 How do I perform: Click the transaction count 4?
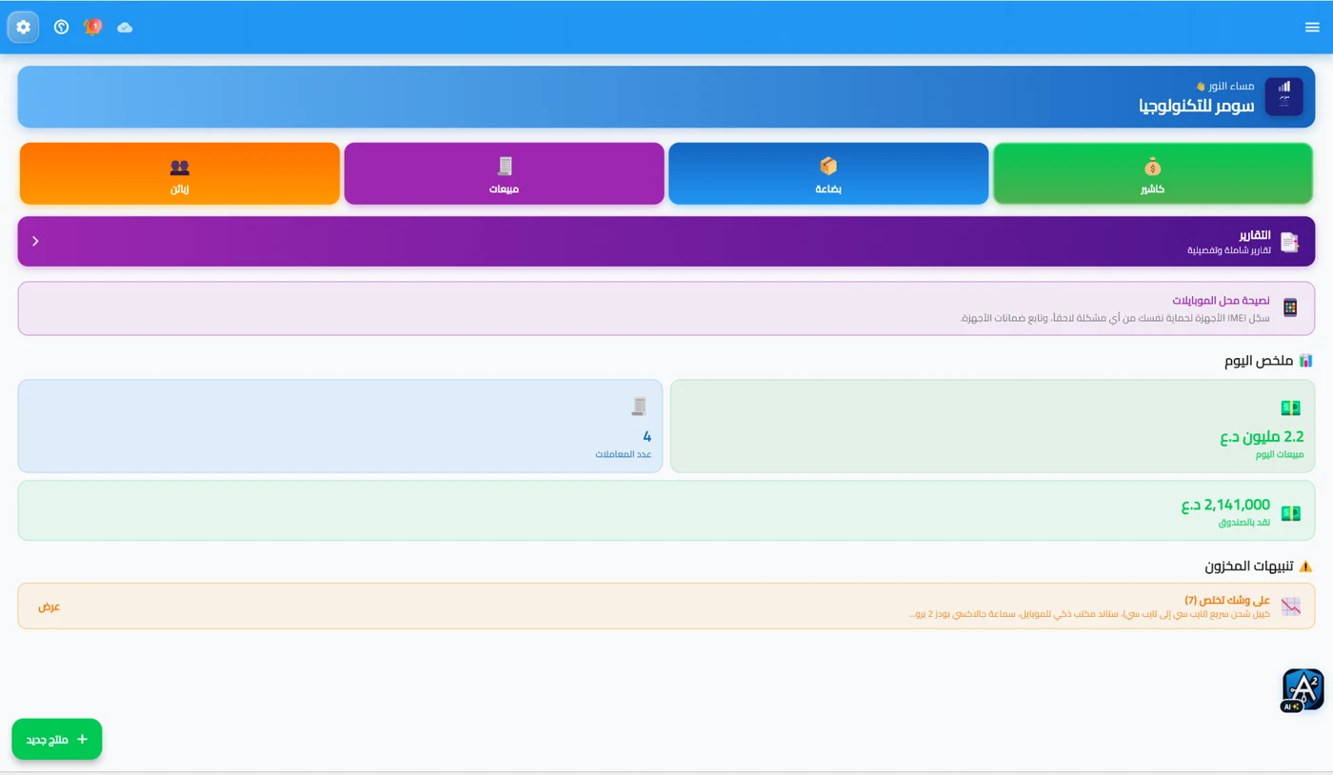tap(647, 437)
